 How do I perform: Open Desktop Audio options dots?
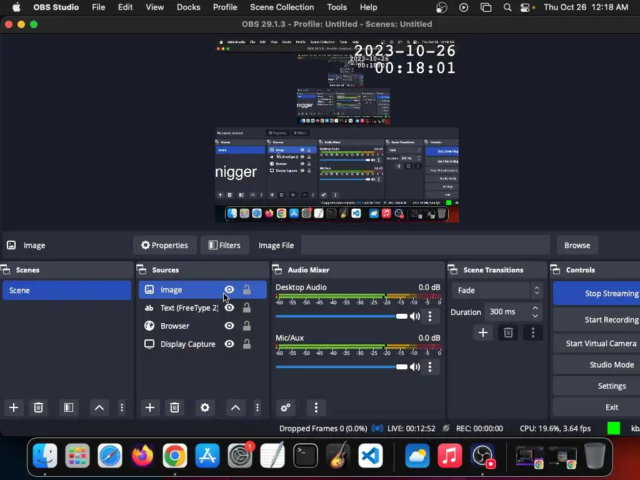(x=430, y=316)
